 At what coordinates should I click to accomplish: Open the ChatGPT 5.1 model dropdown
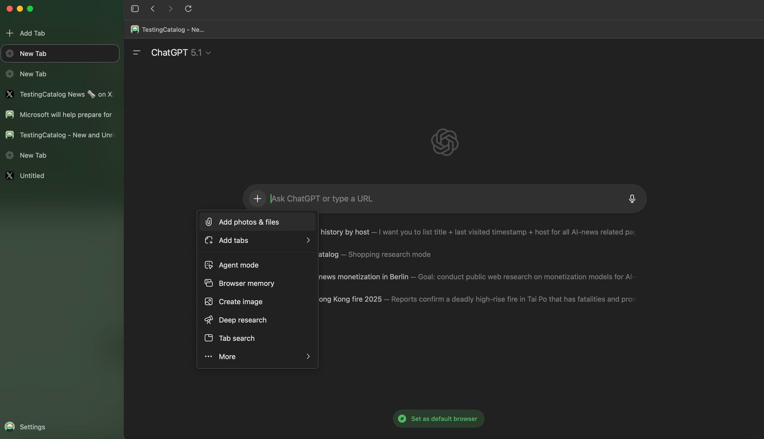pyautogui.click(x=209, y=53)
